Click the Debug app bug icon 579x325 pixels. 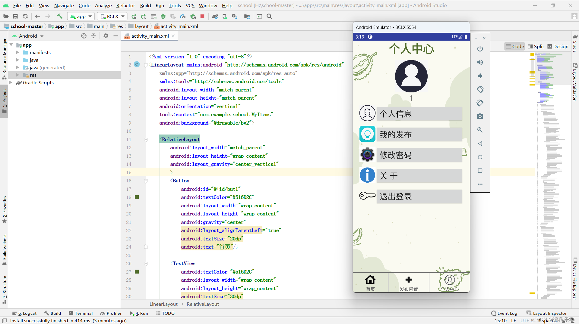pos(163,16)
